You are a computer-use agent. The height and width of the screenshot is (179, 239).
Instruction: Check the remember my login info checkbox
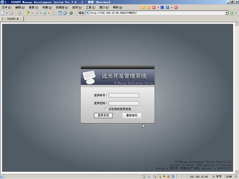[x=106, y=109]
